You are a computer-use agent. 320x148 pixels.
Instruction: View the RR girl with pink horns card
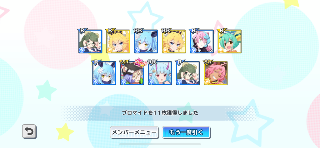tap(160, 73)
